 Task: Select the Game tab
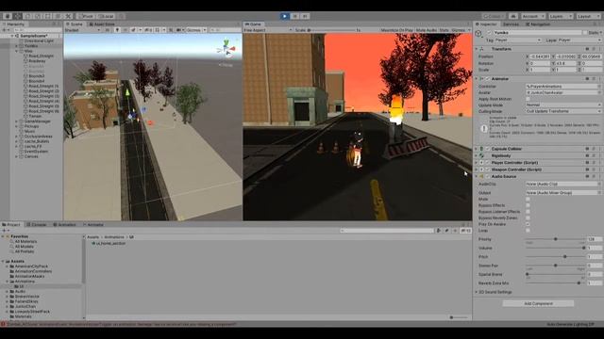point(253,24)
